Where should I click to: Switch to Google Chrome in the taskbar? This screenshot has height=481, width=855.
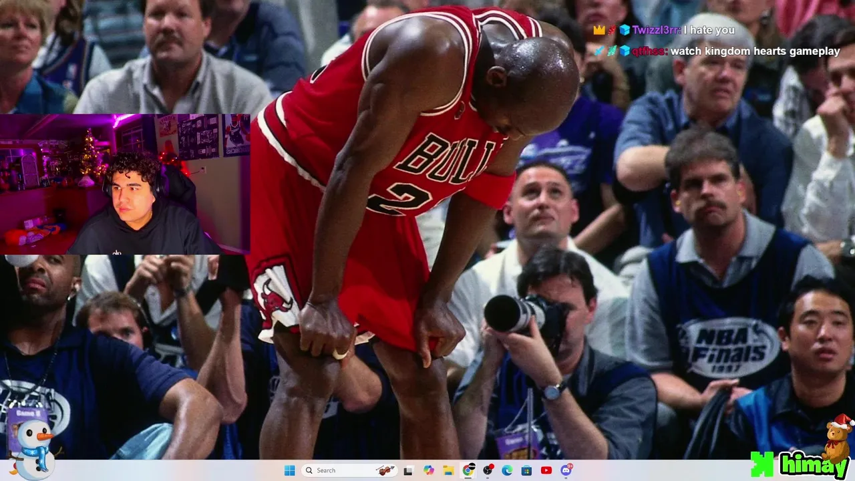(468, 470)
